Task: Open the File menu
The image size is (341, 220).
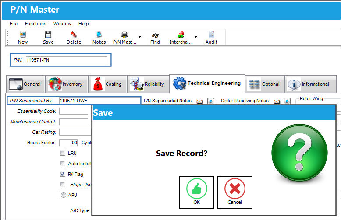Action: (x=14, y=24)
